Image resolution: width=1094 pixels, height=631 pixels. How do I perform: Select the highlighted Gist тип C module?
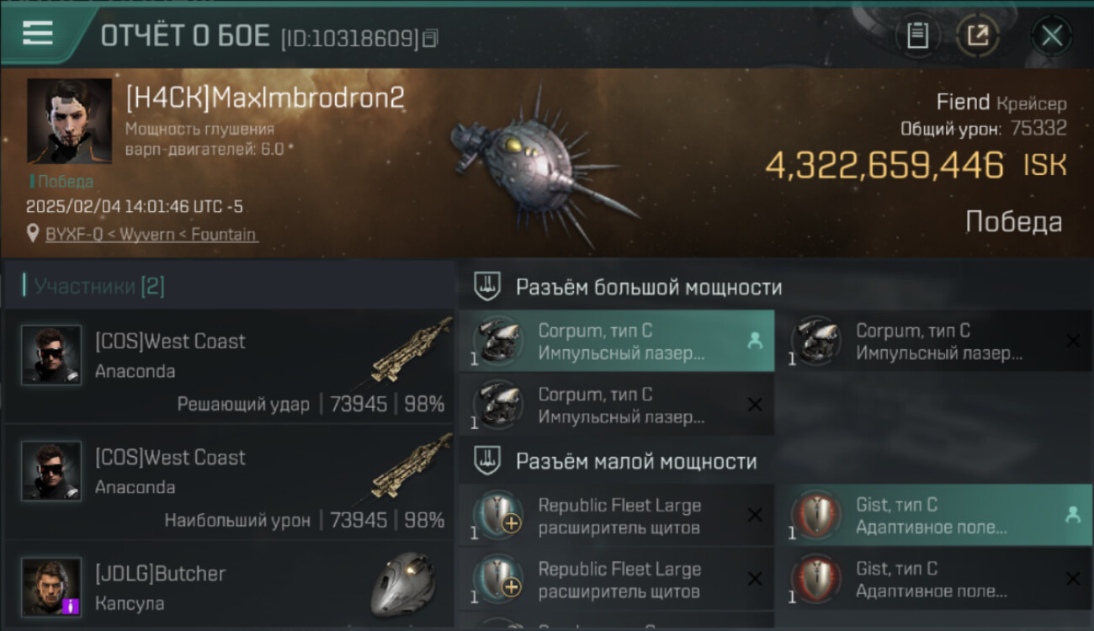click(x=934, y=515)
